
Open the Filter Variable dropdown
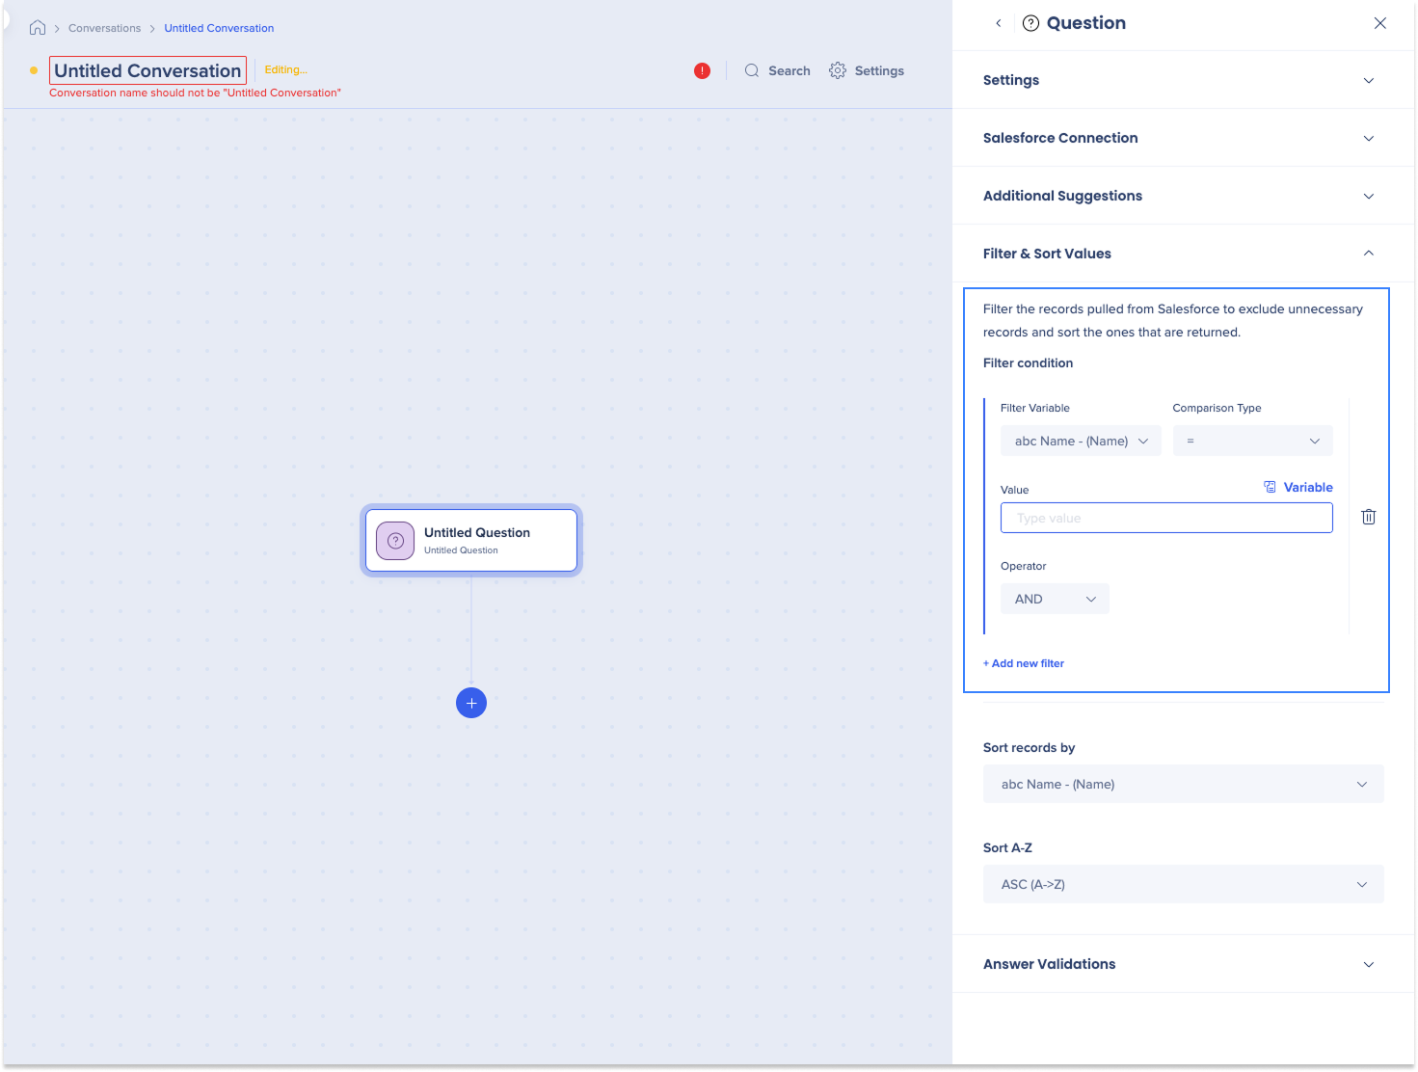pos(1080,441)
